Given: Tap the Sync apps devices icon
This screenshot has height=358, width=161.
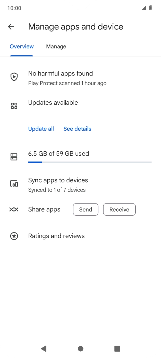Looking at the screenshot, I should point(14,184).
